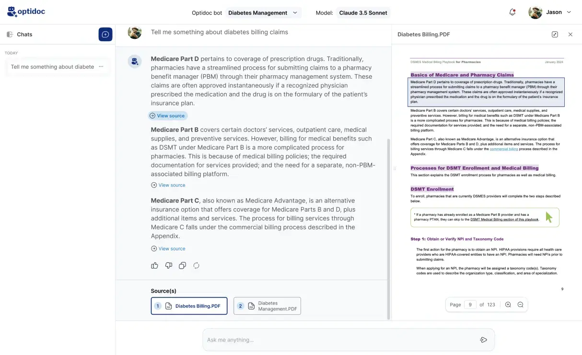The image size is (582, 355).
Task: Click the bot avatar beside the response
Action: 135,61
